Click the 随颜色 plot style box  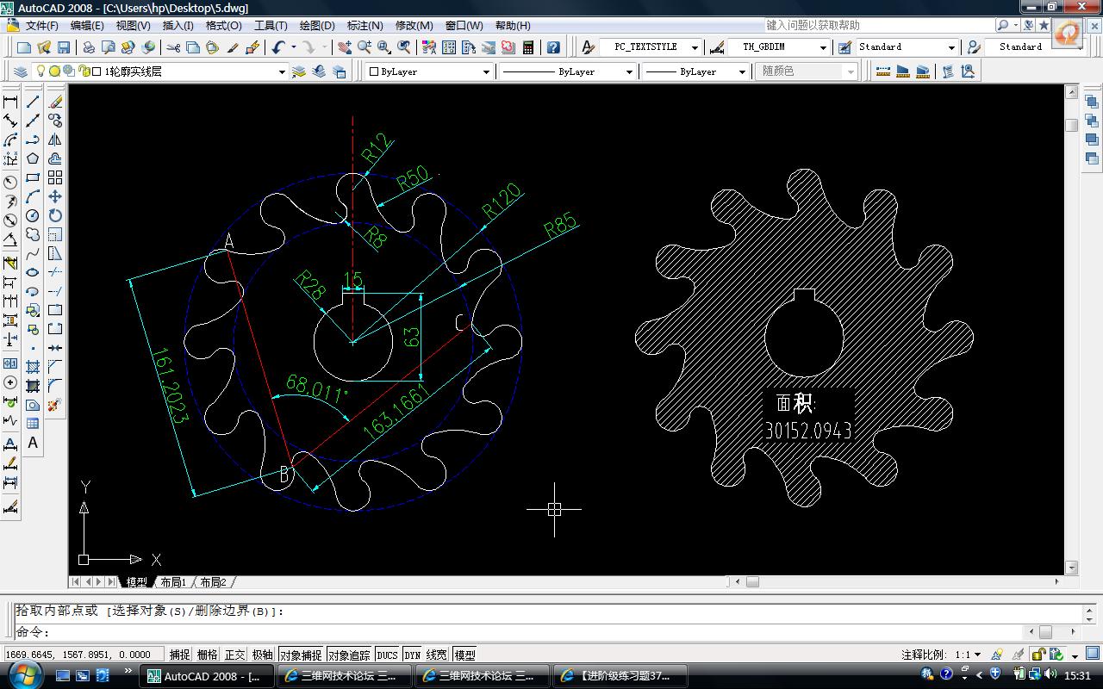[x=807, y=71]
